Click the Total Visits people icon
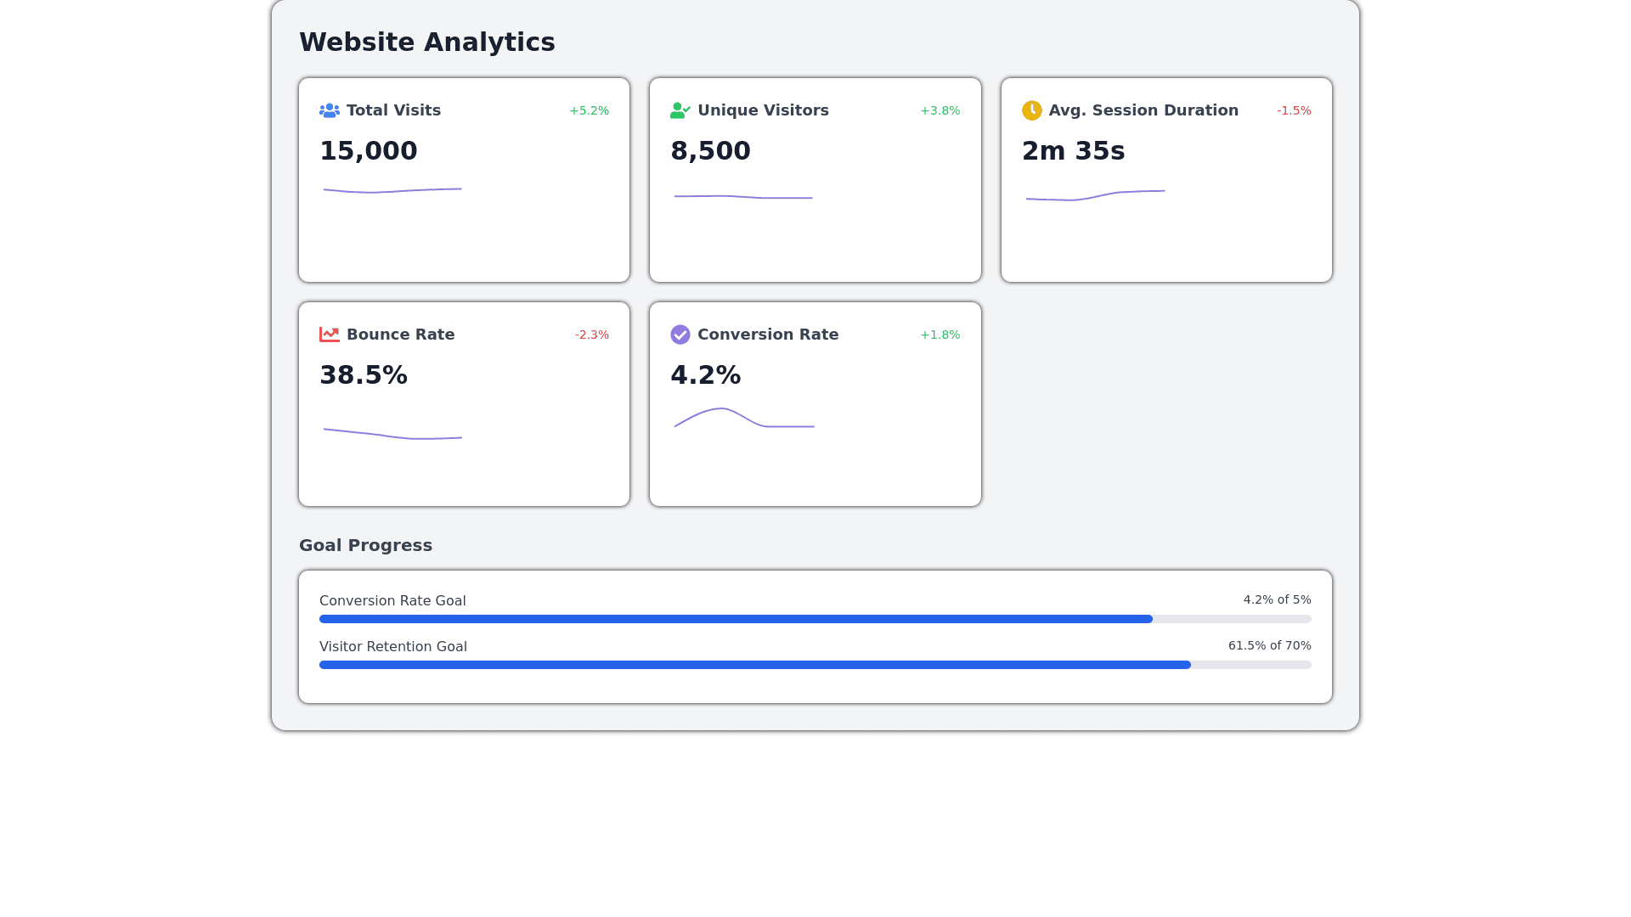Viewport: 1631px width, 917px height. point(330,110)
